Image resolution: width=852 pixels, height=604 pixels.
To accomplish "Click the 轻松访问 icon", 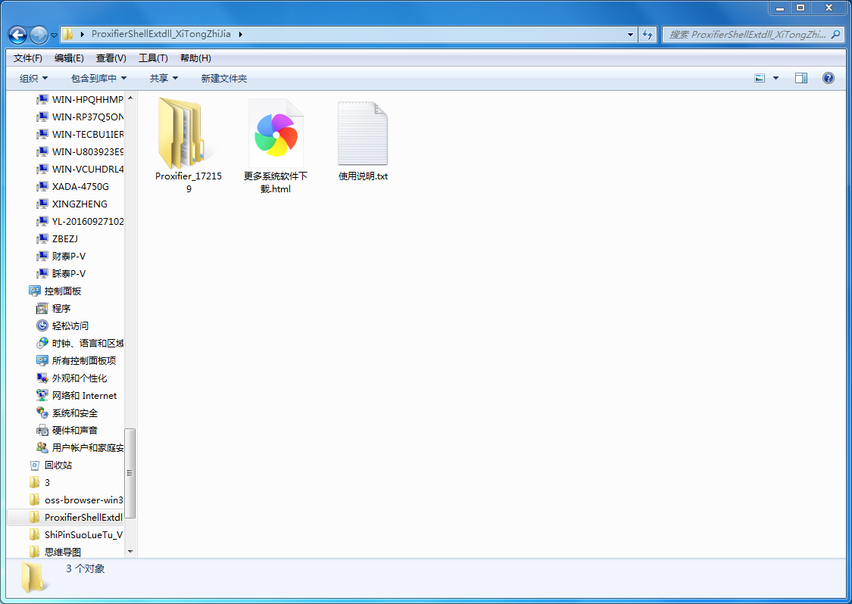I will (x=42, y=325).
